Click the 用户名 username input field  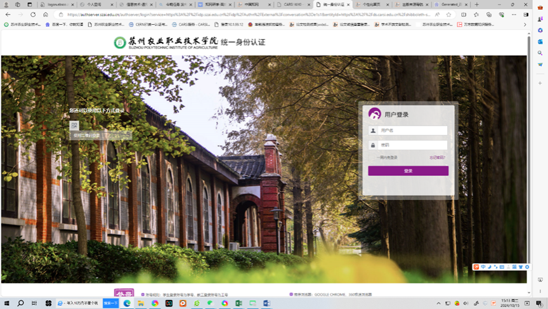413,131
